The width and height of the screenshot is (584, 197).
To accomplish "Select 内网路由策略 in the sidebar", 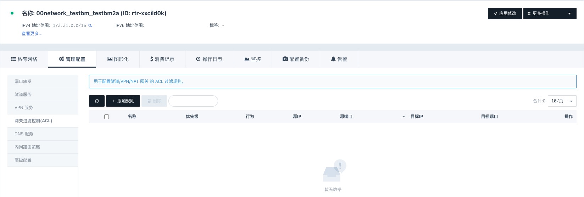I will click(43, 147).
